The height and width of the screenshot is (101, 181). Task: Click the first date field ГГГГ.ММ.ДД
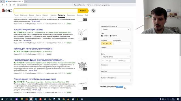pos(108,61)
